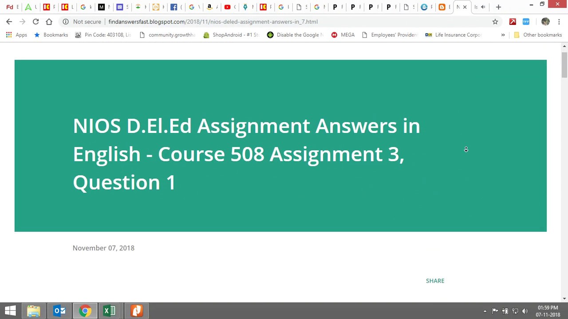The height and width of the screenshot is (319, 568).
Task: Click the address bar URL
Action: tap(213, 22)
